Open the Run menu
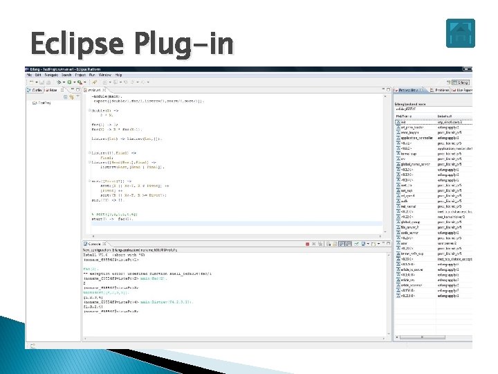The image size is (498, 374). [x=92, y=75]
